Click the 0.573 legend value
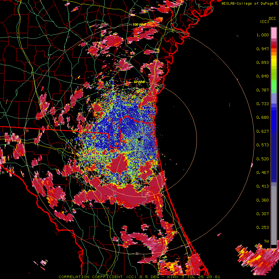 coord(263,145)
